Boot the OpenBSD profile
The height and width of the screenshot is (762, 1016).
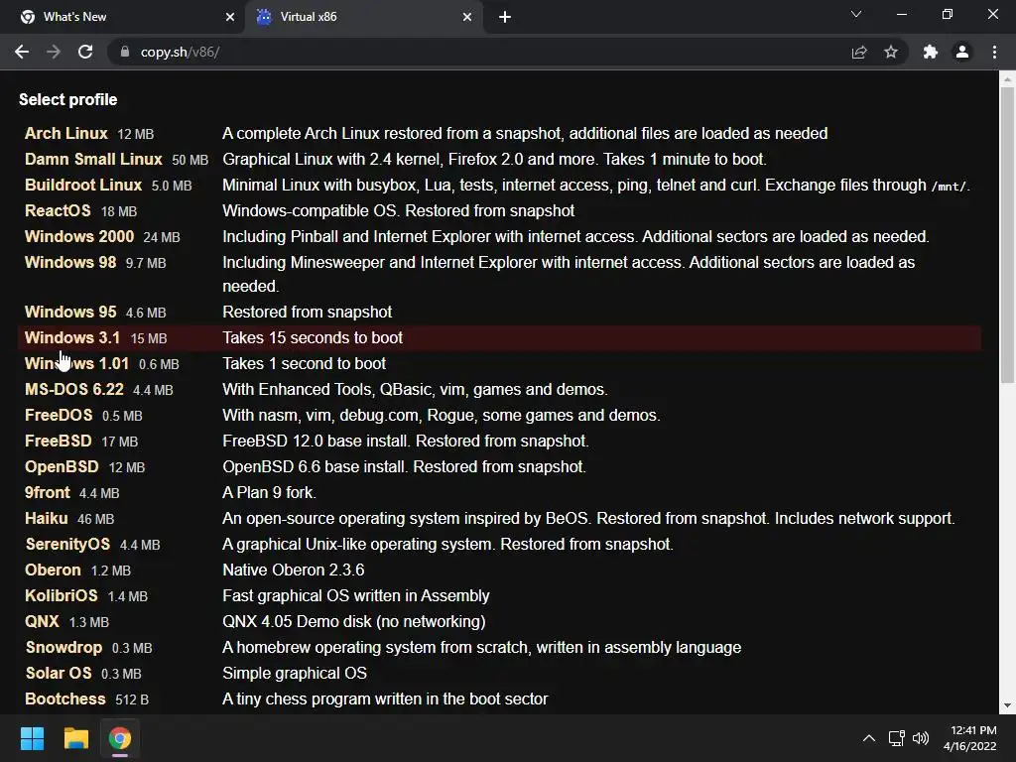(x=62, y=467)
